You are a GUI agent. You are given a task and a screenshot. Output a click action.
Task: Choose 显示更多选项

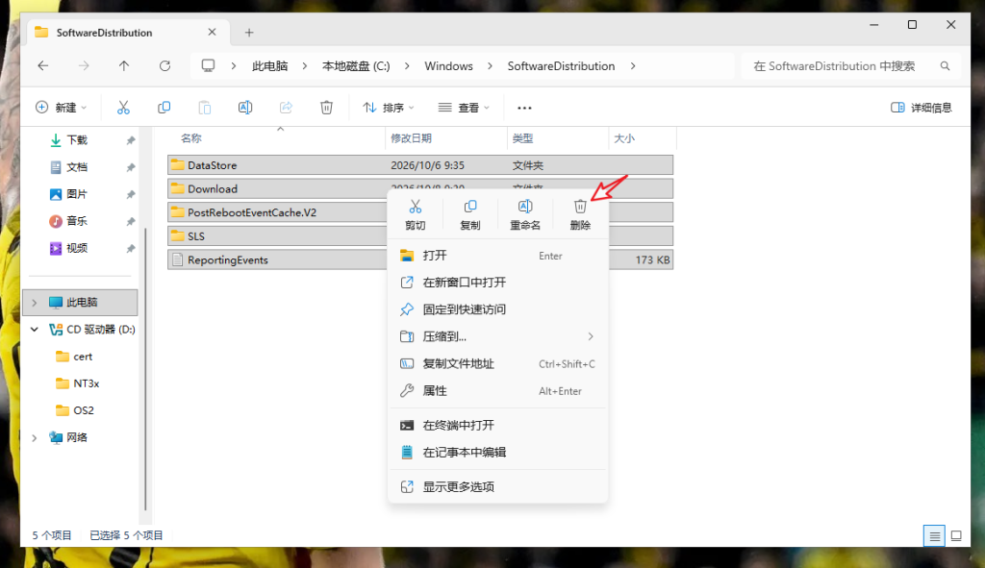coord(497,487)
